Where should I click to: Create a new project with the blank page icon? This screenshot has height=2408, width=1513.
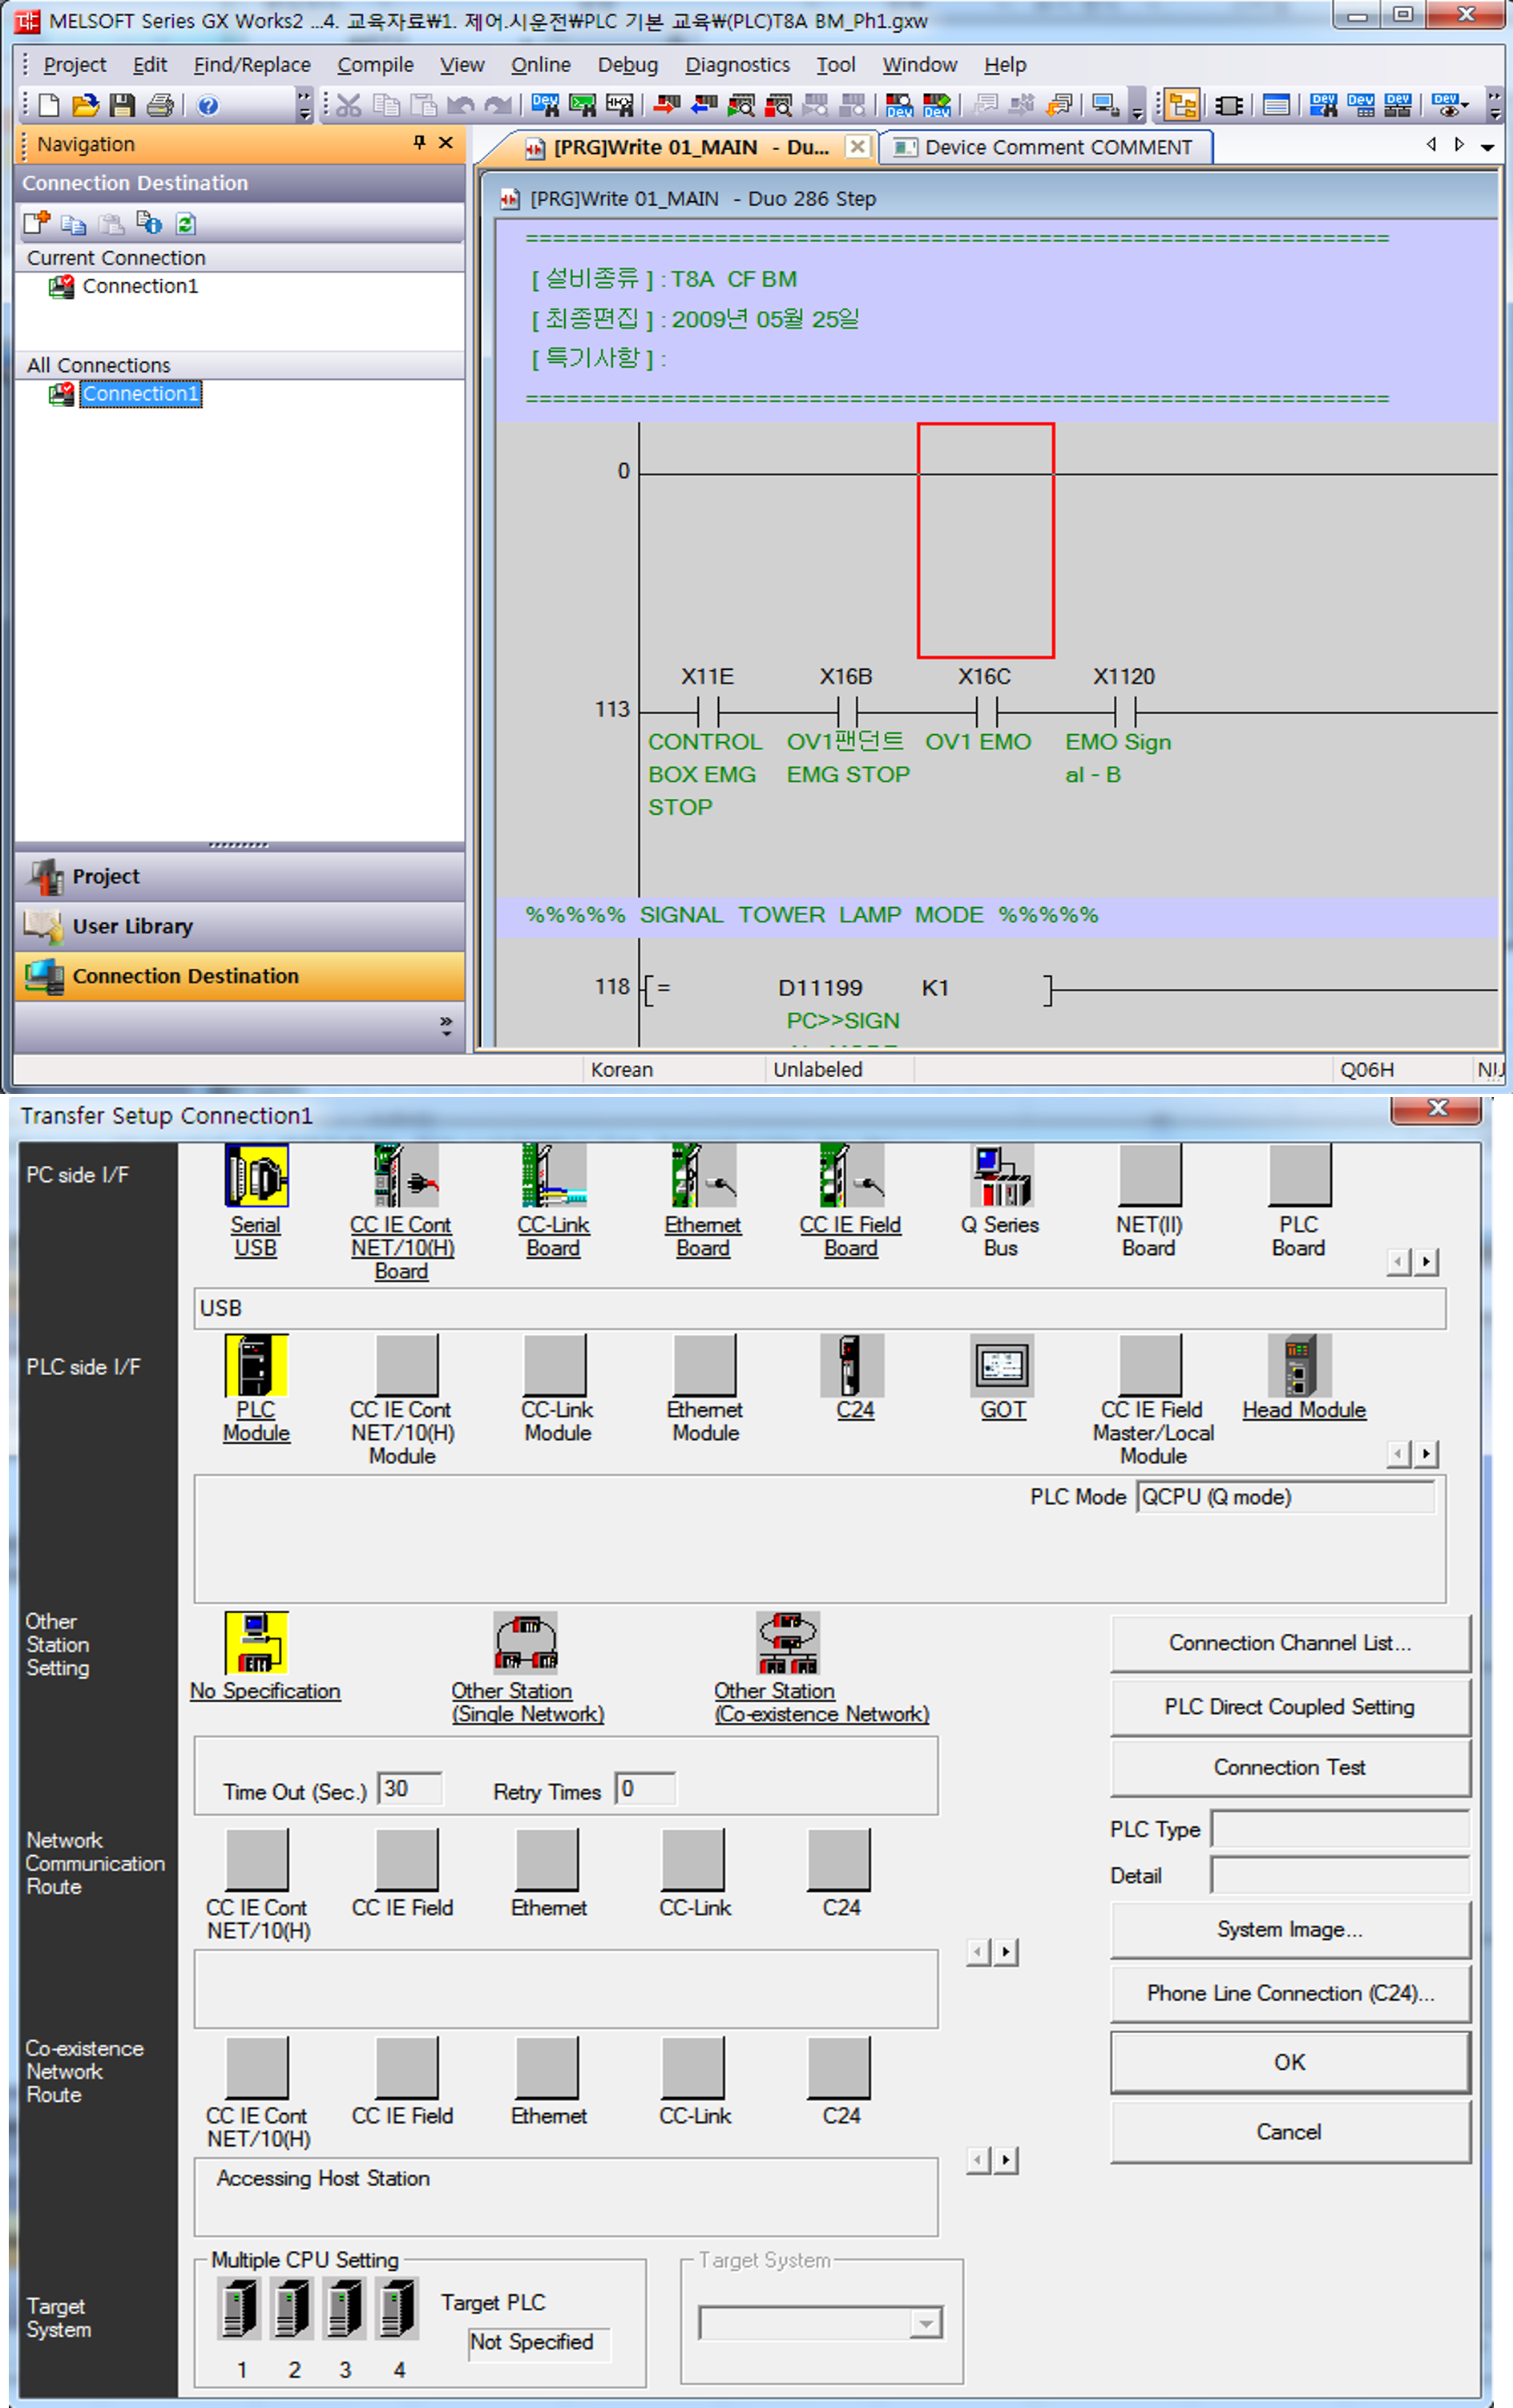click(49, 105)
